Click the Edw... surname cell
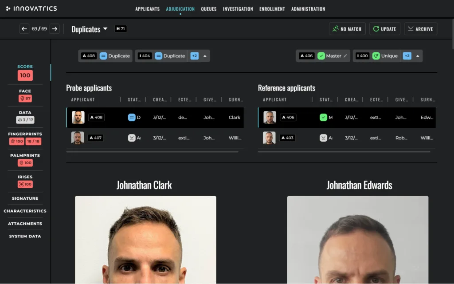This screenshot has height=284, width=454. [x=427, y=117]
